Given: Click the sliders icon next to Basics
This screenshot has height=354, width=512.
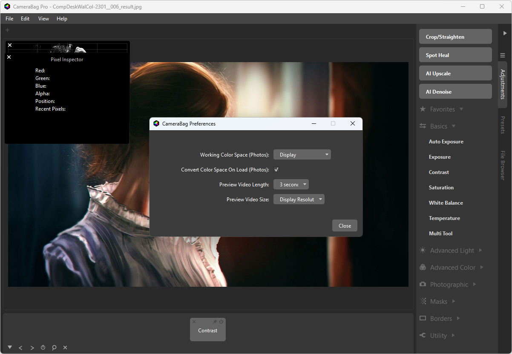Looking at the screenshot, I should coord(423,126).
